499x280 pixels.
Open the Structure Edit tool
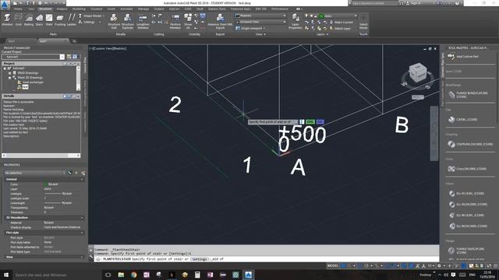[114, 21]
